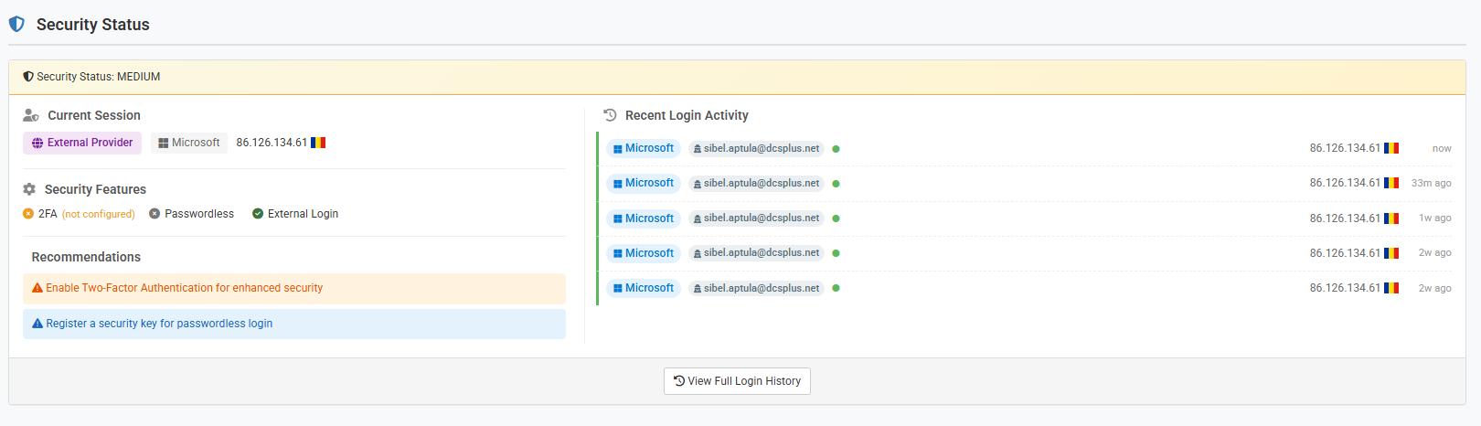Click the External Login feature label
This screenshot has width=1481, height=426.
coord(303,214)
